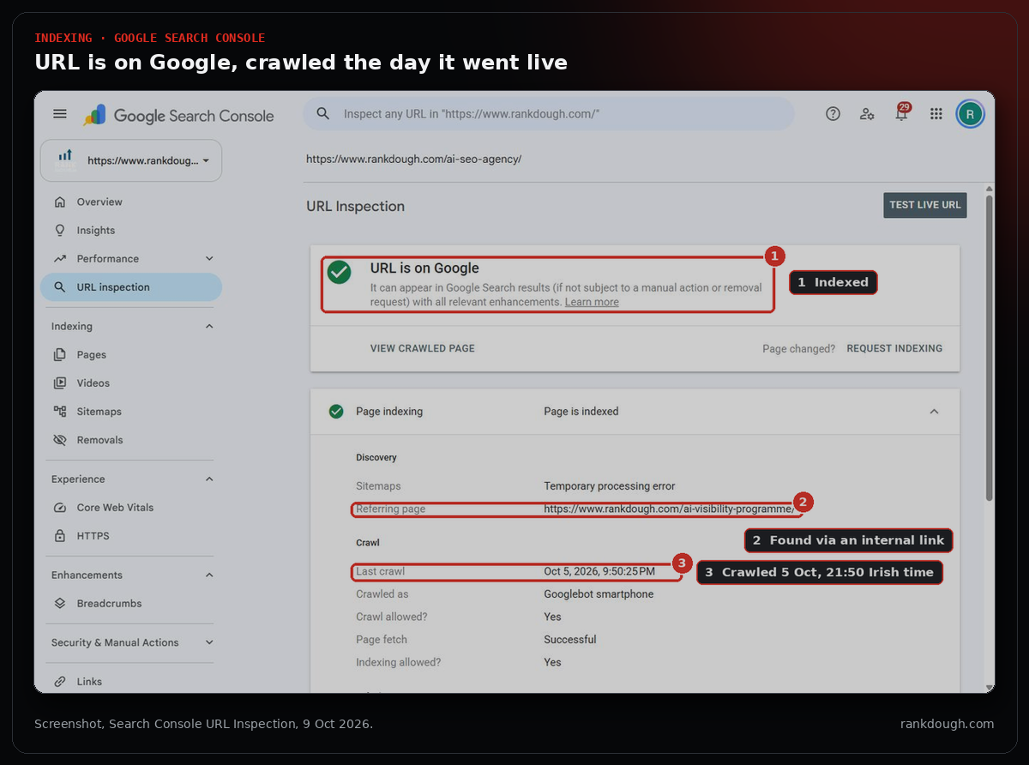Open the notifications bell with 29 badge

tap(901, 113)
